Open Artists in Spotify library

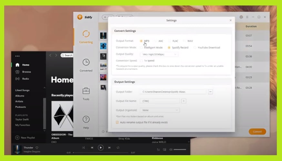(19, 101)
